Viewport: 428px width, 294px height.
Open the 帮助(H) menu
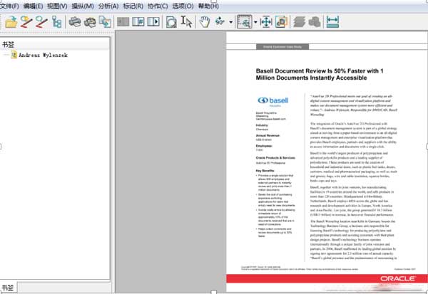[x=208, y=6]
